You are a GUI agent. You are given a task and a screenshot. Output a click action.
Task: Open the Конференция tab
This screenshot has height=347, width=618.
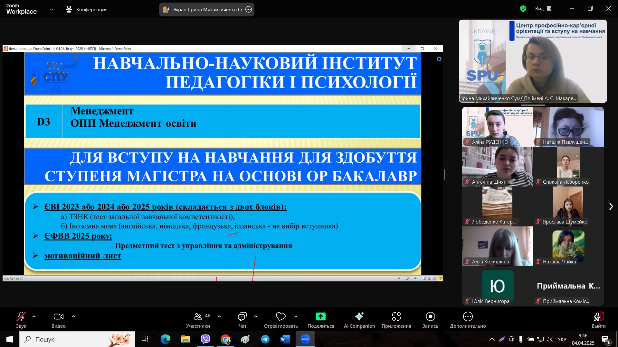tap(87, 10)
